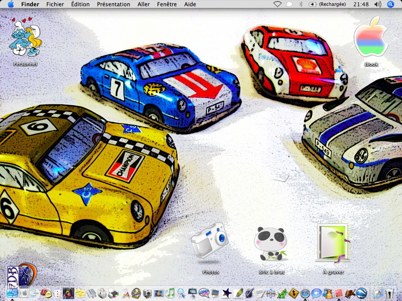
Task: Click the 21:48 clock in menu bar
Action: [x=361, y=4]
